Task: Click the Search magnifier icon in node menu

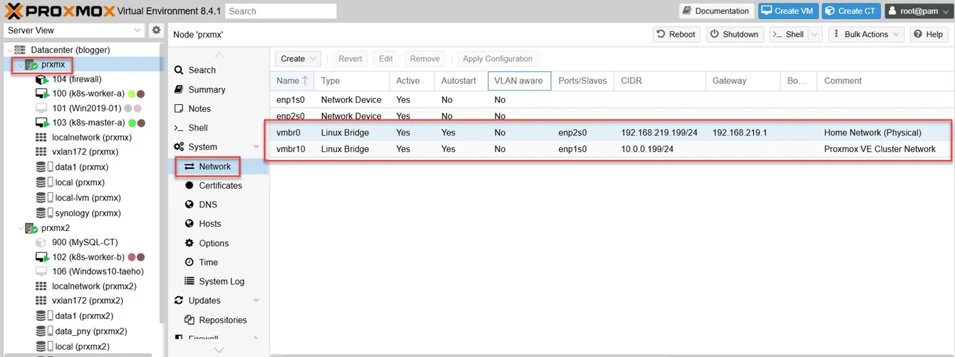Action: (179, 70)
